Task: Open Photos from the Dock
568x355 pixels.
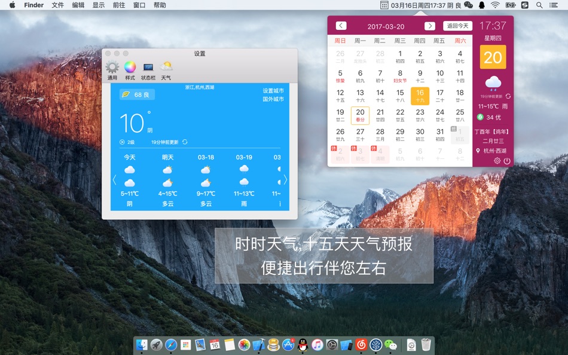Action: point(244,344)
